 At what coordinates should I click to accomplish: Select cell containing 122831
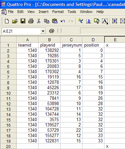click(x=50, y=141)
